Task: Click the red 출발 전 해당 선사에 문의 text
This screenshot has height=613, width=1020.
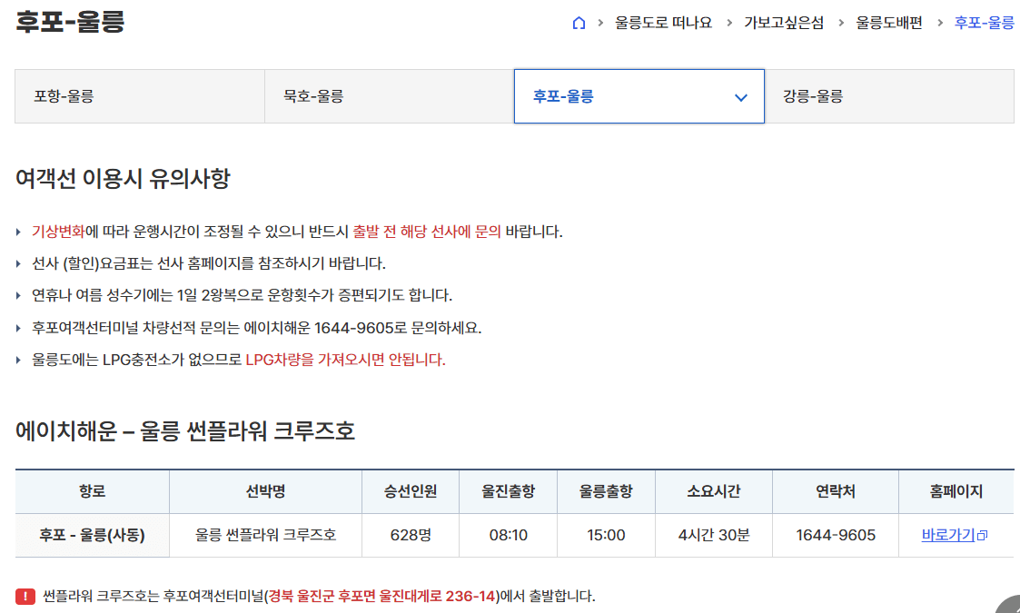Action: click(x=427, y=232)
